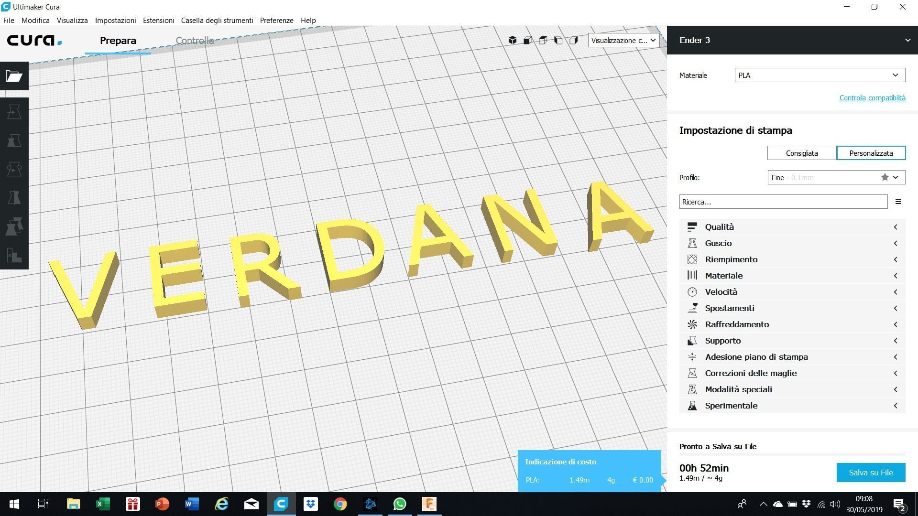Click the Indicazione di costo tooltip
The height and width of the screenshot is (516, 918).
(589, 471)
